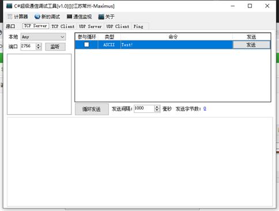Increase the 端口 port value with up arrow
Viewport: 279px width, 211px height.
pos(39,45)
